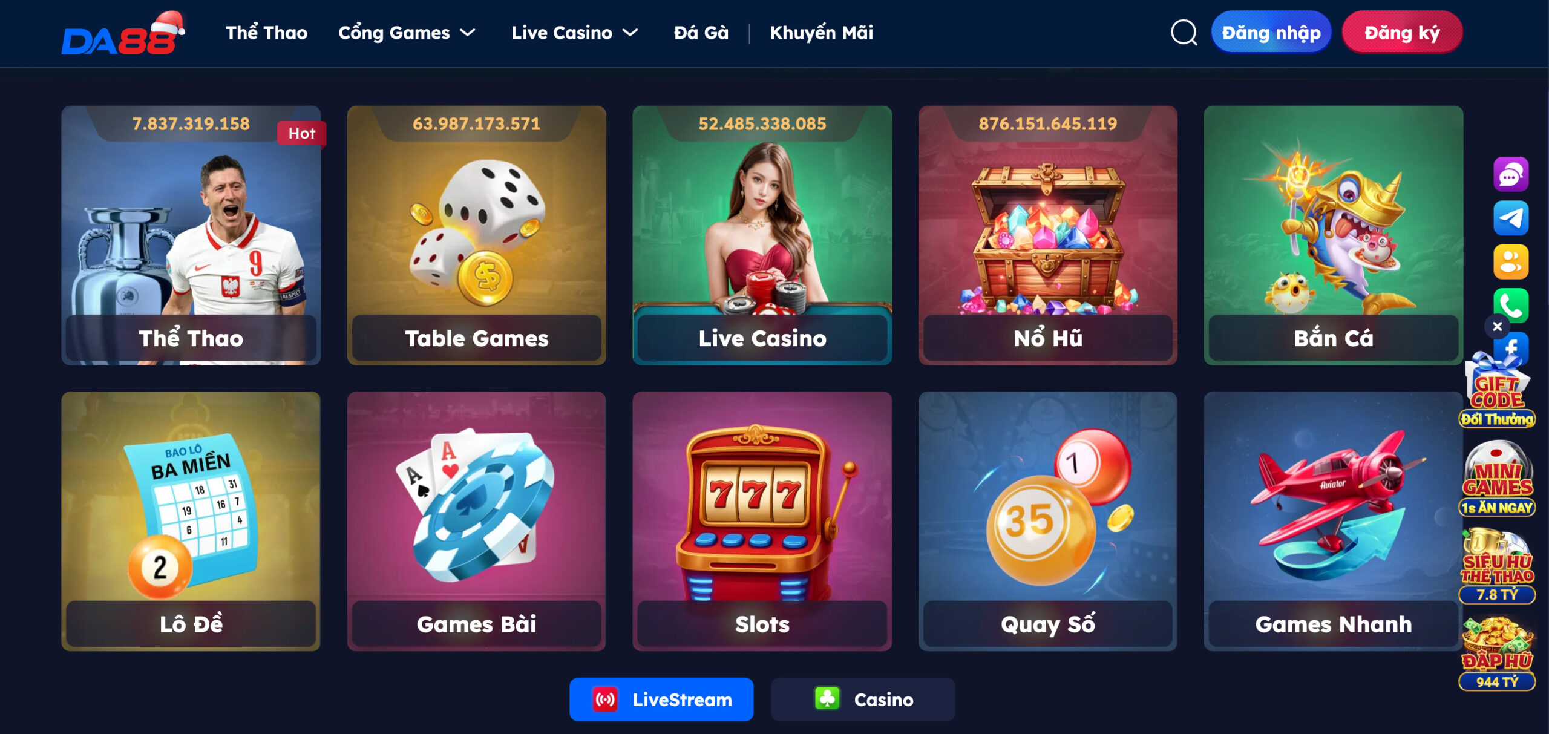Open the live chat support icon

1510,174
